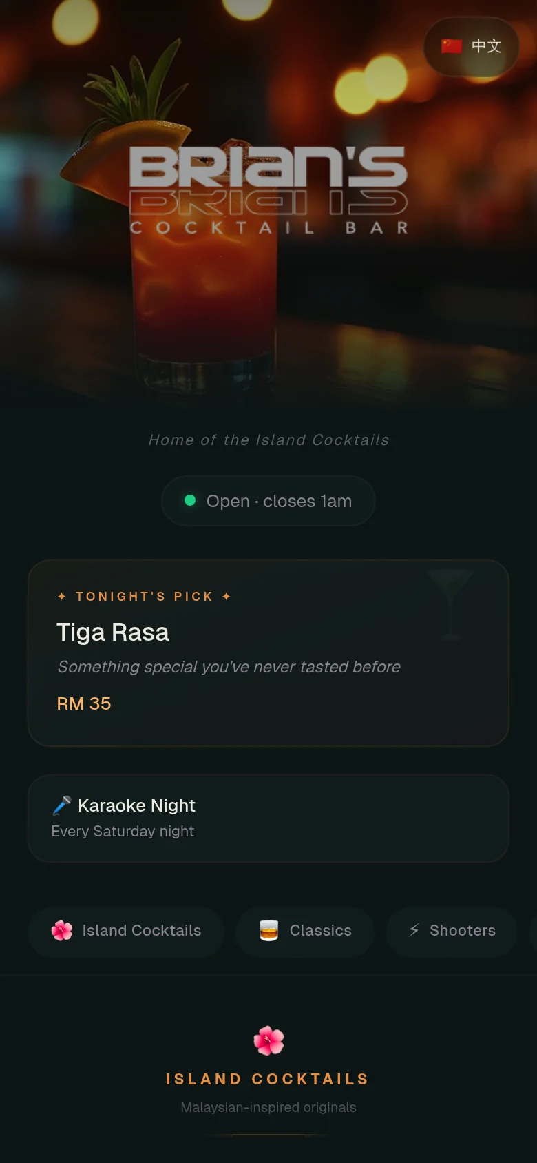
Task: Expand the Open closes 1am status pill
Action: pos(268,501)
